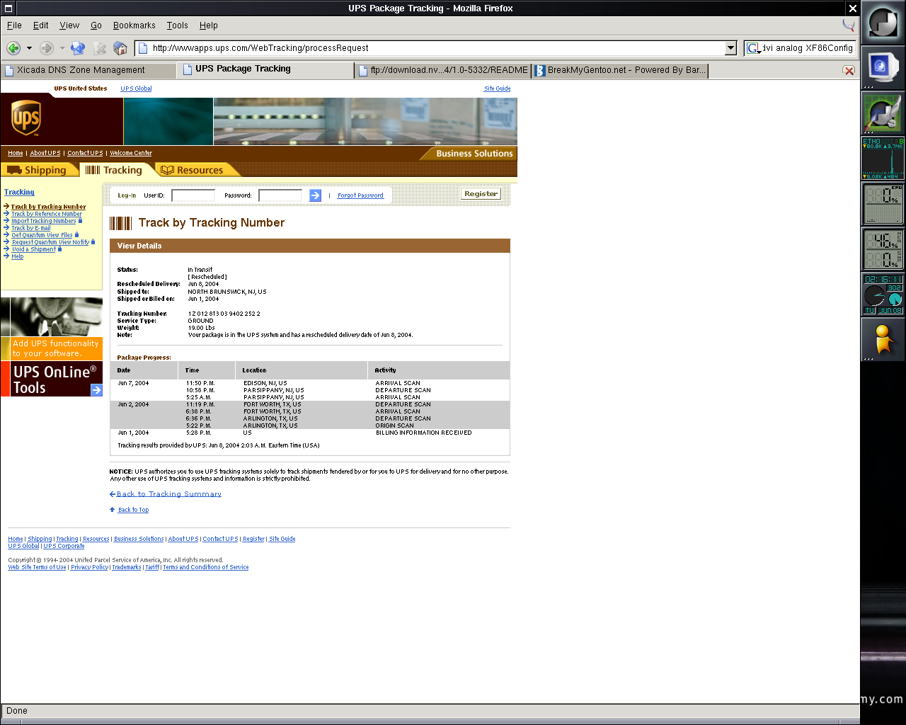Click the yellow AIM figure dock icon
Screen dimensions: 906x725
click(x=883, y=340)
